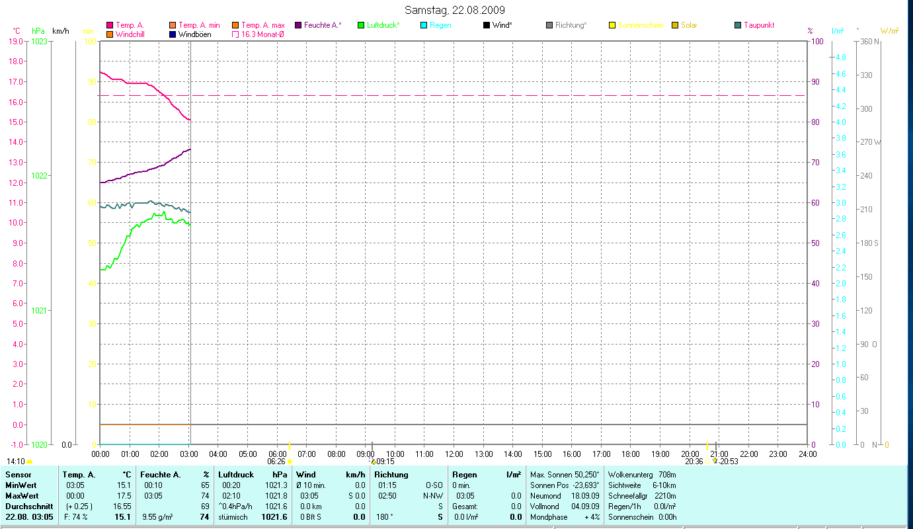Click the sunset sun icon beside 20:36

click(707, 462)
